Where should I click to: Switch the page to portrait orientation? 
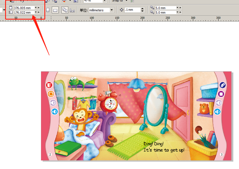48,10
